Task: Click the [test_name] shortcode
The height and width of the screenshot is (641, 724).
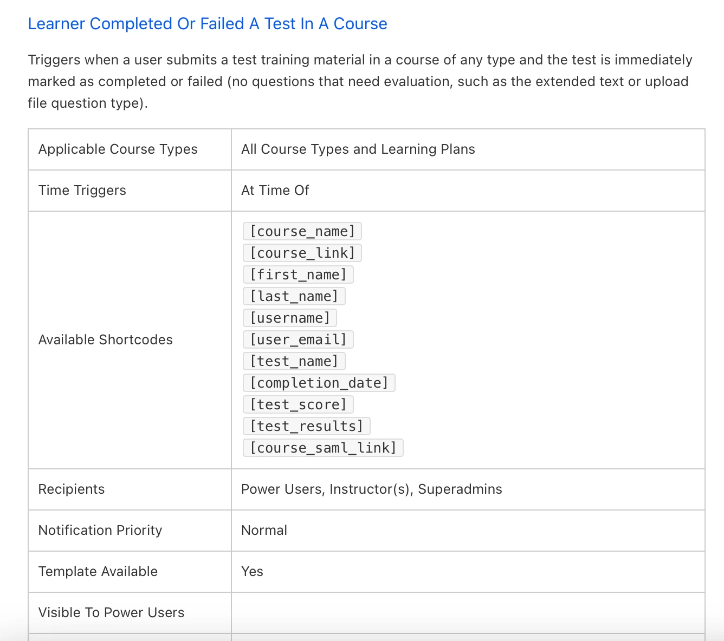Action: tap(294, 361)
